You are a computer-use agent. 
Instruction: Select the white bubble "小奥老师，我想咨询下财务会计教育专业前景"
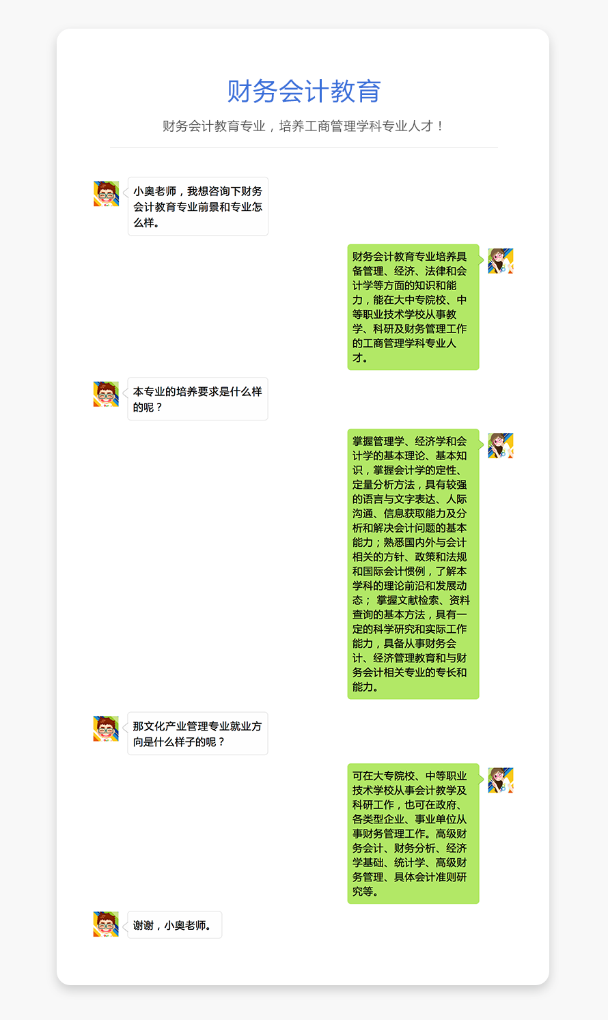[198, 206]
